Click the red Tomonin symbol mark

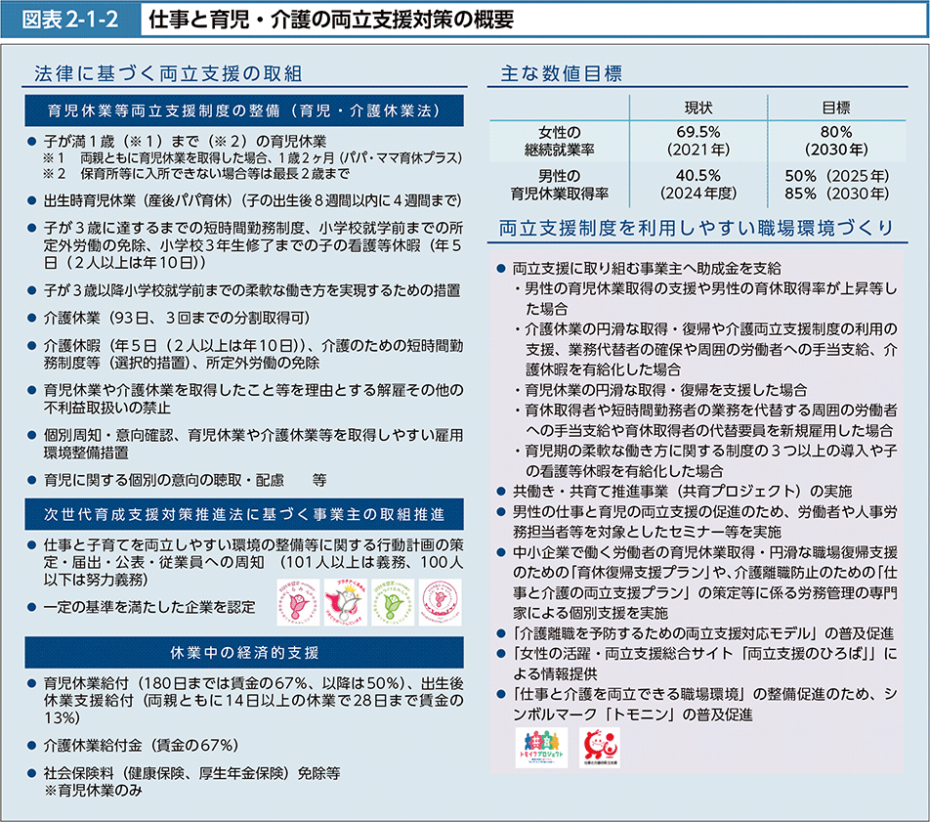[x=600, y=748]
